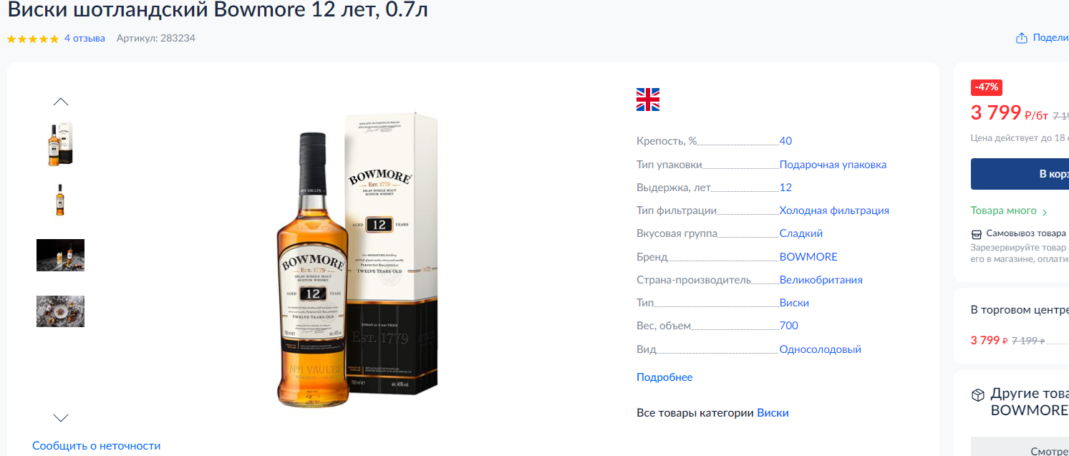
Task: Show next thumbnails with down chevron
Action: (61, 417)
